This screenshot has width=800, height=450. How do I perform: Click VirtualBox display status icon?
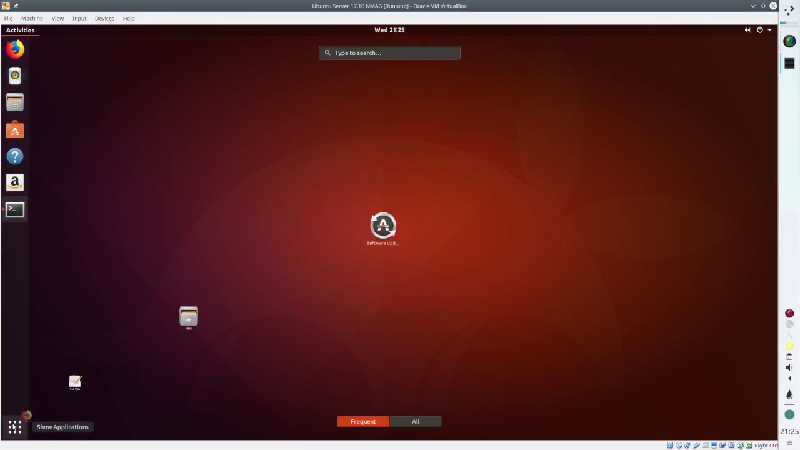[714, 446]
